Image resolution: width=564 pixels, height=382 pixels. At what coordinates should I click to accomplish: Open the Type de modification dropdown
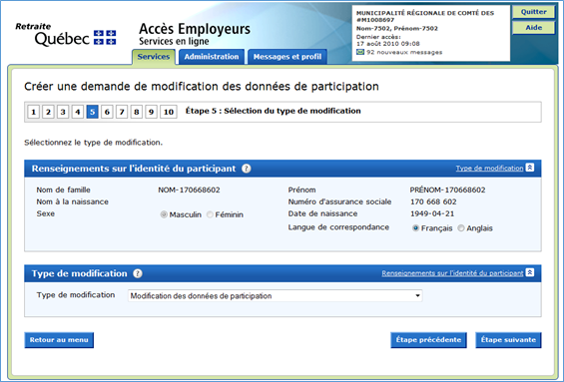pyautogui.click(x=276, y=296)
